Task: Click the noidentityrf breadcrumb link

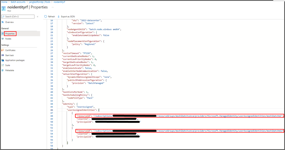Action: coord(59,2)
